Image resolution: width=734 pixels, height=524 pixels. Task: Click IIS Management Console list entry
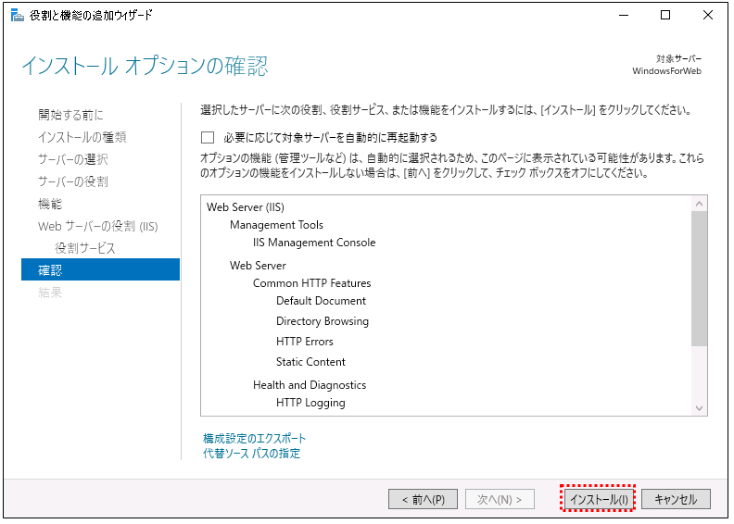point(314,243)
